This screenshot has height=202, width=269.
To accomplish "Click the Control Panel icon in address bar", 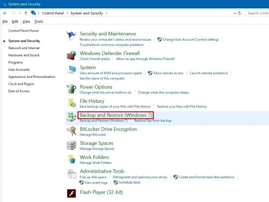I will coord(33,13).
